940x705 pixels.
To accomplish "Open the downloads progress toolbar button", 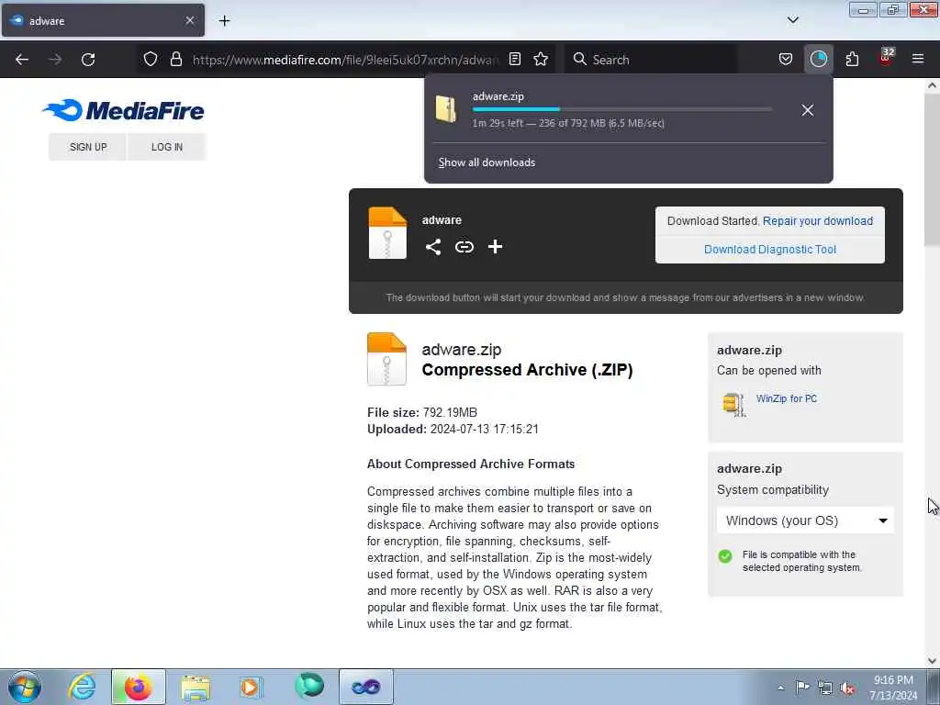I will pos(818,59).
